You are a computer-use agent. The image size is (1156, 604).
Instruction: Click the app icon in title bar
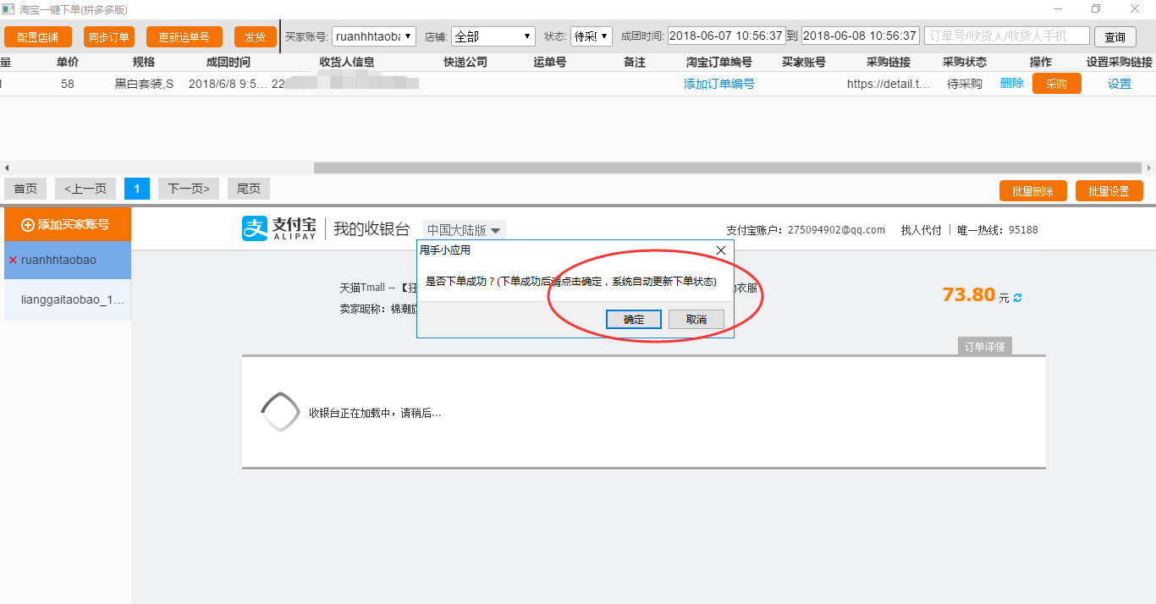point(8,8)
